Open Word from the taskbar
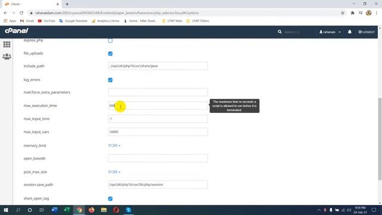 54,210
